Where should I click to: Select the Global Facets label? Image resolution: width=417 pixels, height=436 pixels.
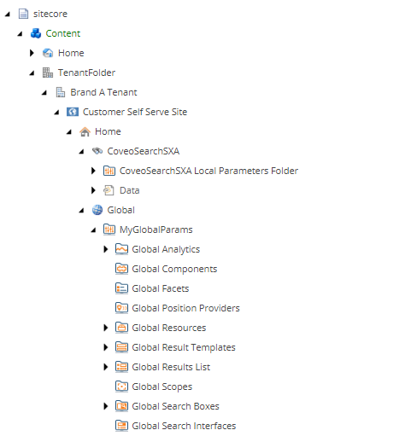pyautogui.click(x=161, y=288)
